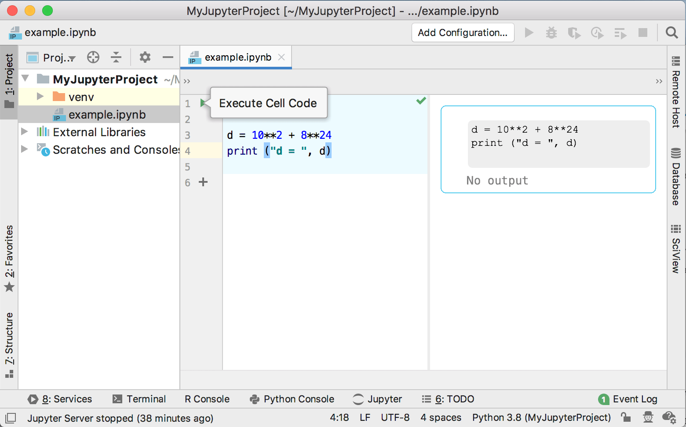Collapse MyJupyterProject tree node
686x427 pixels.
26,79
